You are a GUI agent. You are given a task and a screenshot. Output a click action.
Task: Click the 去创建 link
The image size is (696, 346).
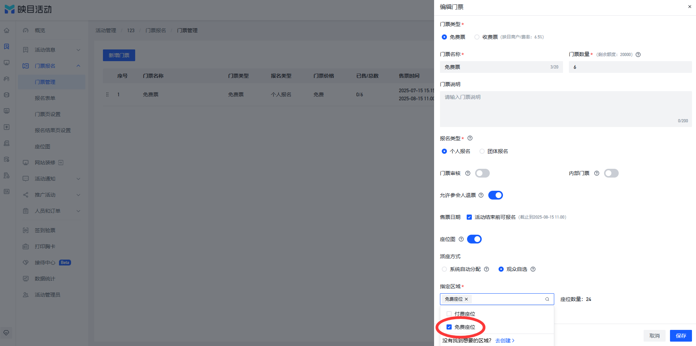coord(505,341)
